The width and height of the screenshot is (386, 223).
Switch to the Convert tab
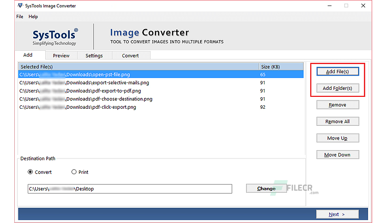[130, 55]
